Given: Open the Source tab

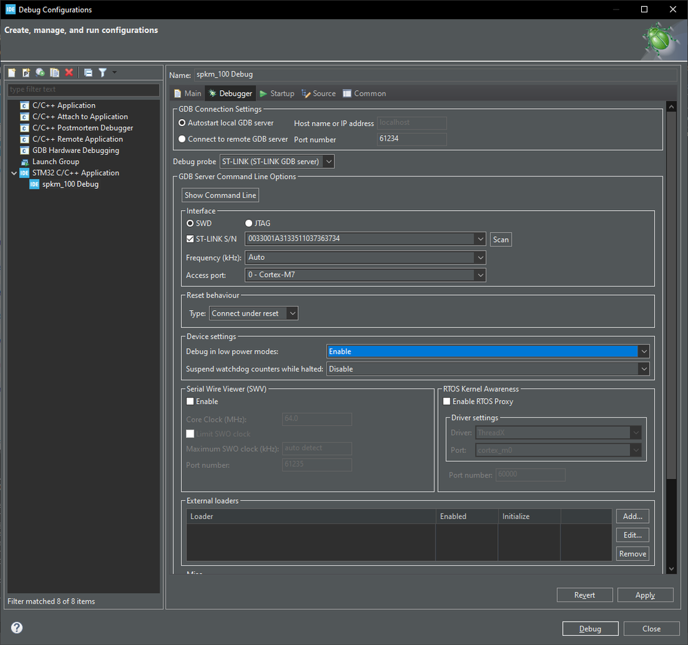Looking at the screenshot, I should tap(319, 94).
